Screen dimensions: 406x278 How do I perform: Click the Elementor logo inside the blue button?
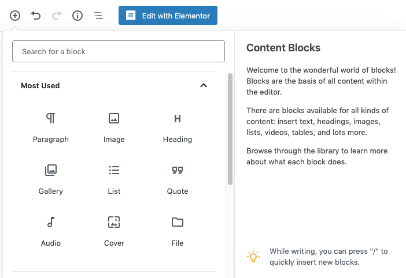click(131, 15)
